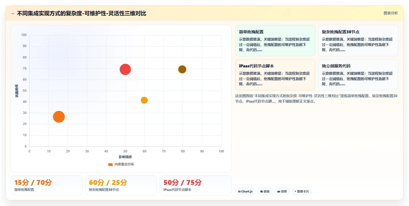Click the summary paragraph starting 这张图围绕

click(x=316, y=99)
